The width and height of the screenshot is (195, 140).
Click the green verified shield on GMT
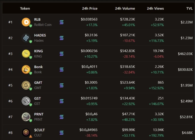(x=31, y=89)
